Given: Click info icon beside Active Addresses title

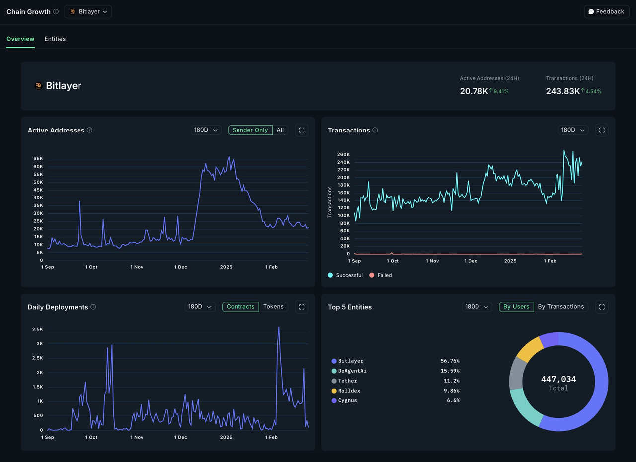Looking at the screenshot, I should click(x=90, y=130).
